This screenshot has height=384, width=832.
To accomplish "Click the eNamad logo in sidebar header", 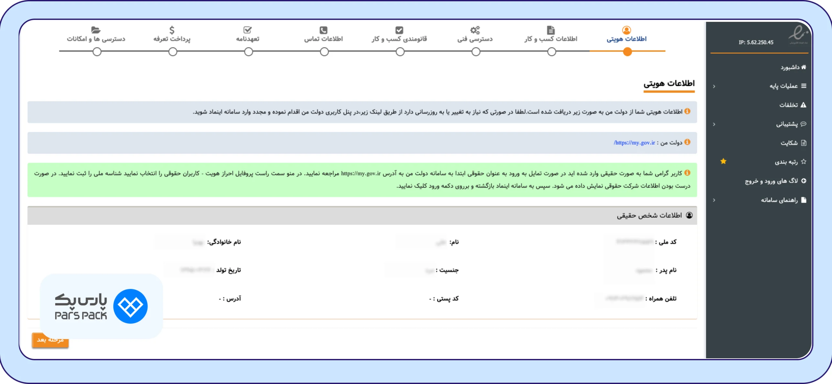I will [x=799, y=34].
